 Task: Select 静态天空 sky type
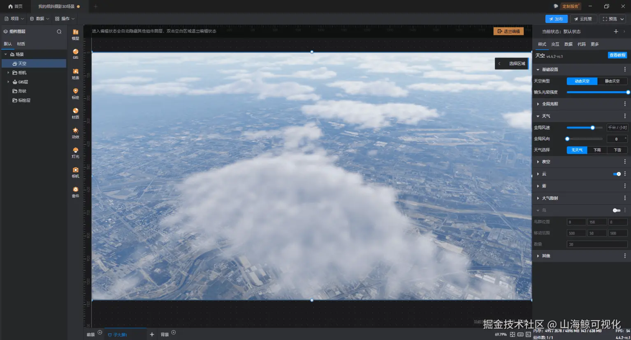612,81
